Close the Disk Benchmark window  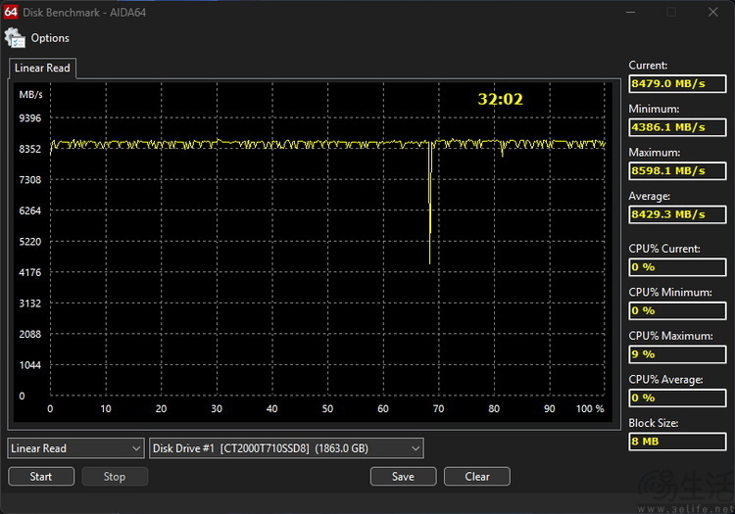[712, 12]
